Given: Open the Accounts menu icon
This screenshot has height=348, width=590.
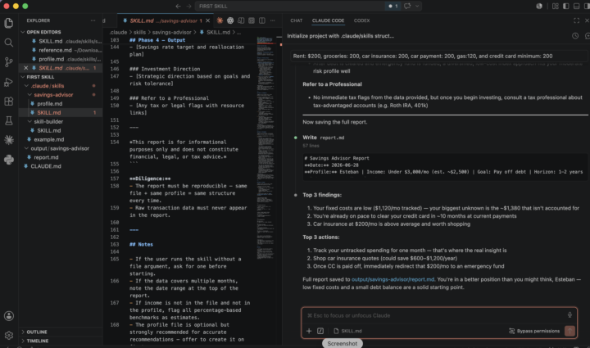Looking at the screenshot, I should click(9, 316).
